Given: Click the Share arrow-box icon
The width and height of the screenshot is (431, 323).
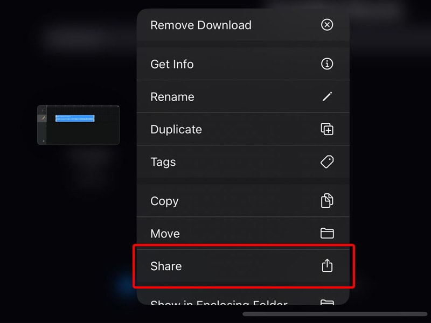Looking at the screenshot, I should coord(327,265).
